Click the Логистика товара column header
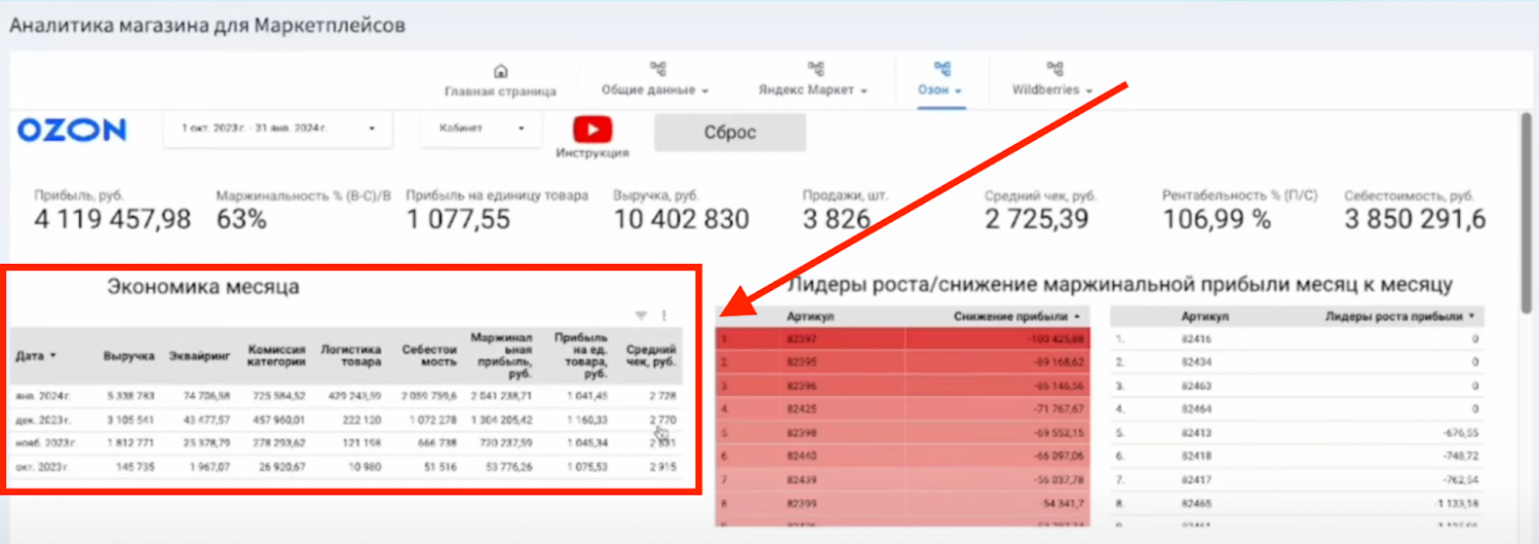 pyautogui.click(x=351, y=355)
